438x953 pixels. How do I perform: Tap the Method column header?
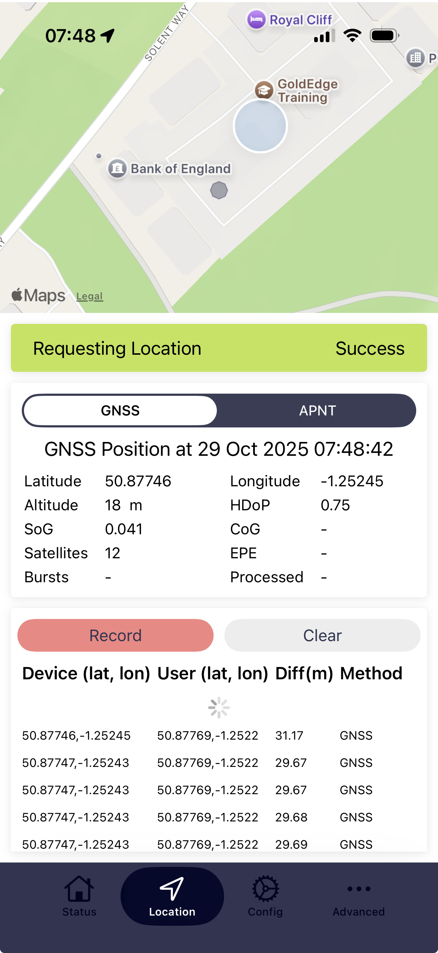pos(371,673)
